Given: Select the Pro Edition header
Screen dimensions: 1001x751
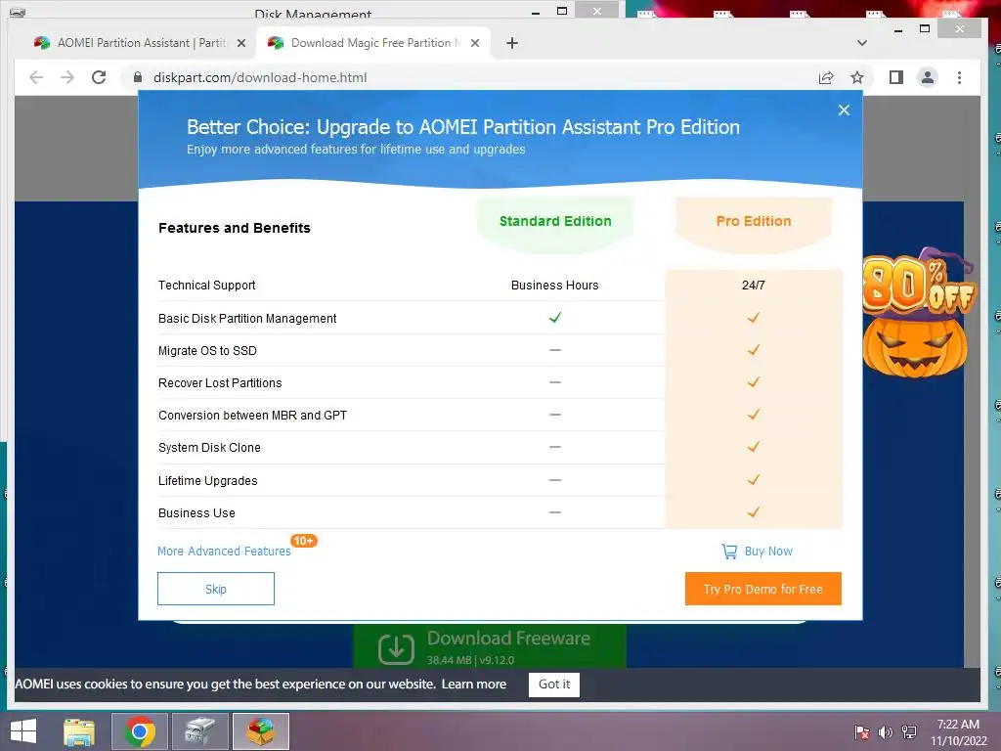Looking at the screenshot, I should click(754, 221).
